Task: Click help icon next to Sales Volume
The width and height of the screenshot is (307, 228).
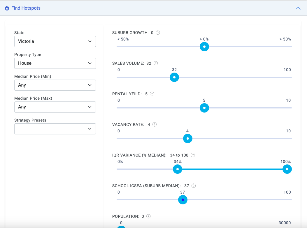Action: pyautogui.click(x=156, y=63)
